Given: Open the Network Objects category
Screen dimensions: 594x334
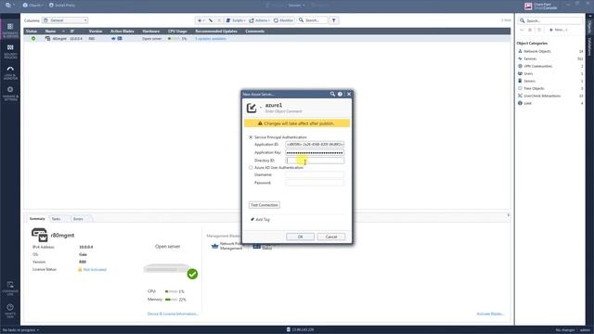Looking at the screenshot, I should pyautogui.click(x=536, y=51).
